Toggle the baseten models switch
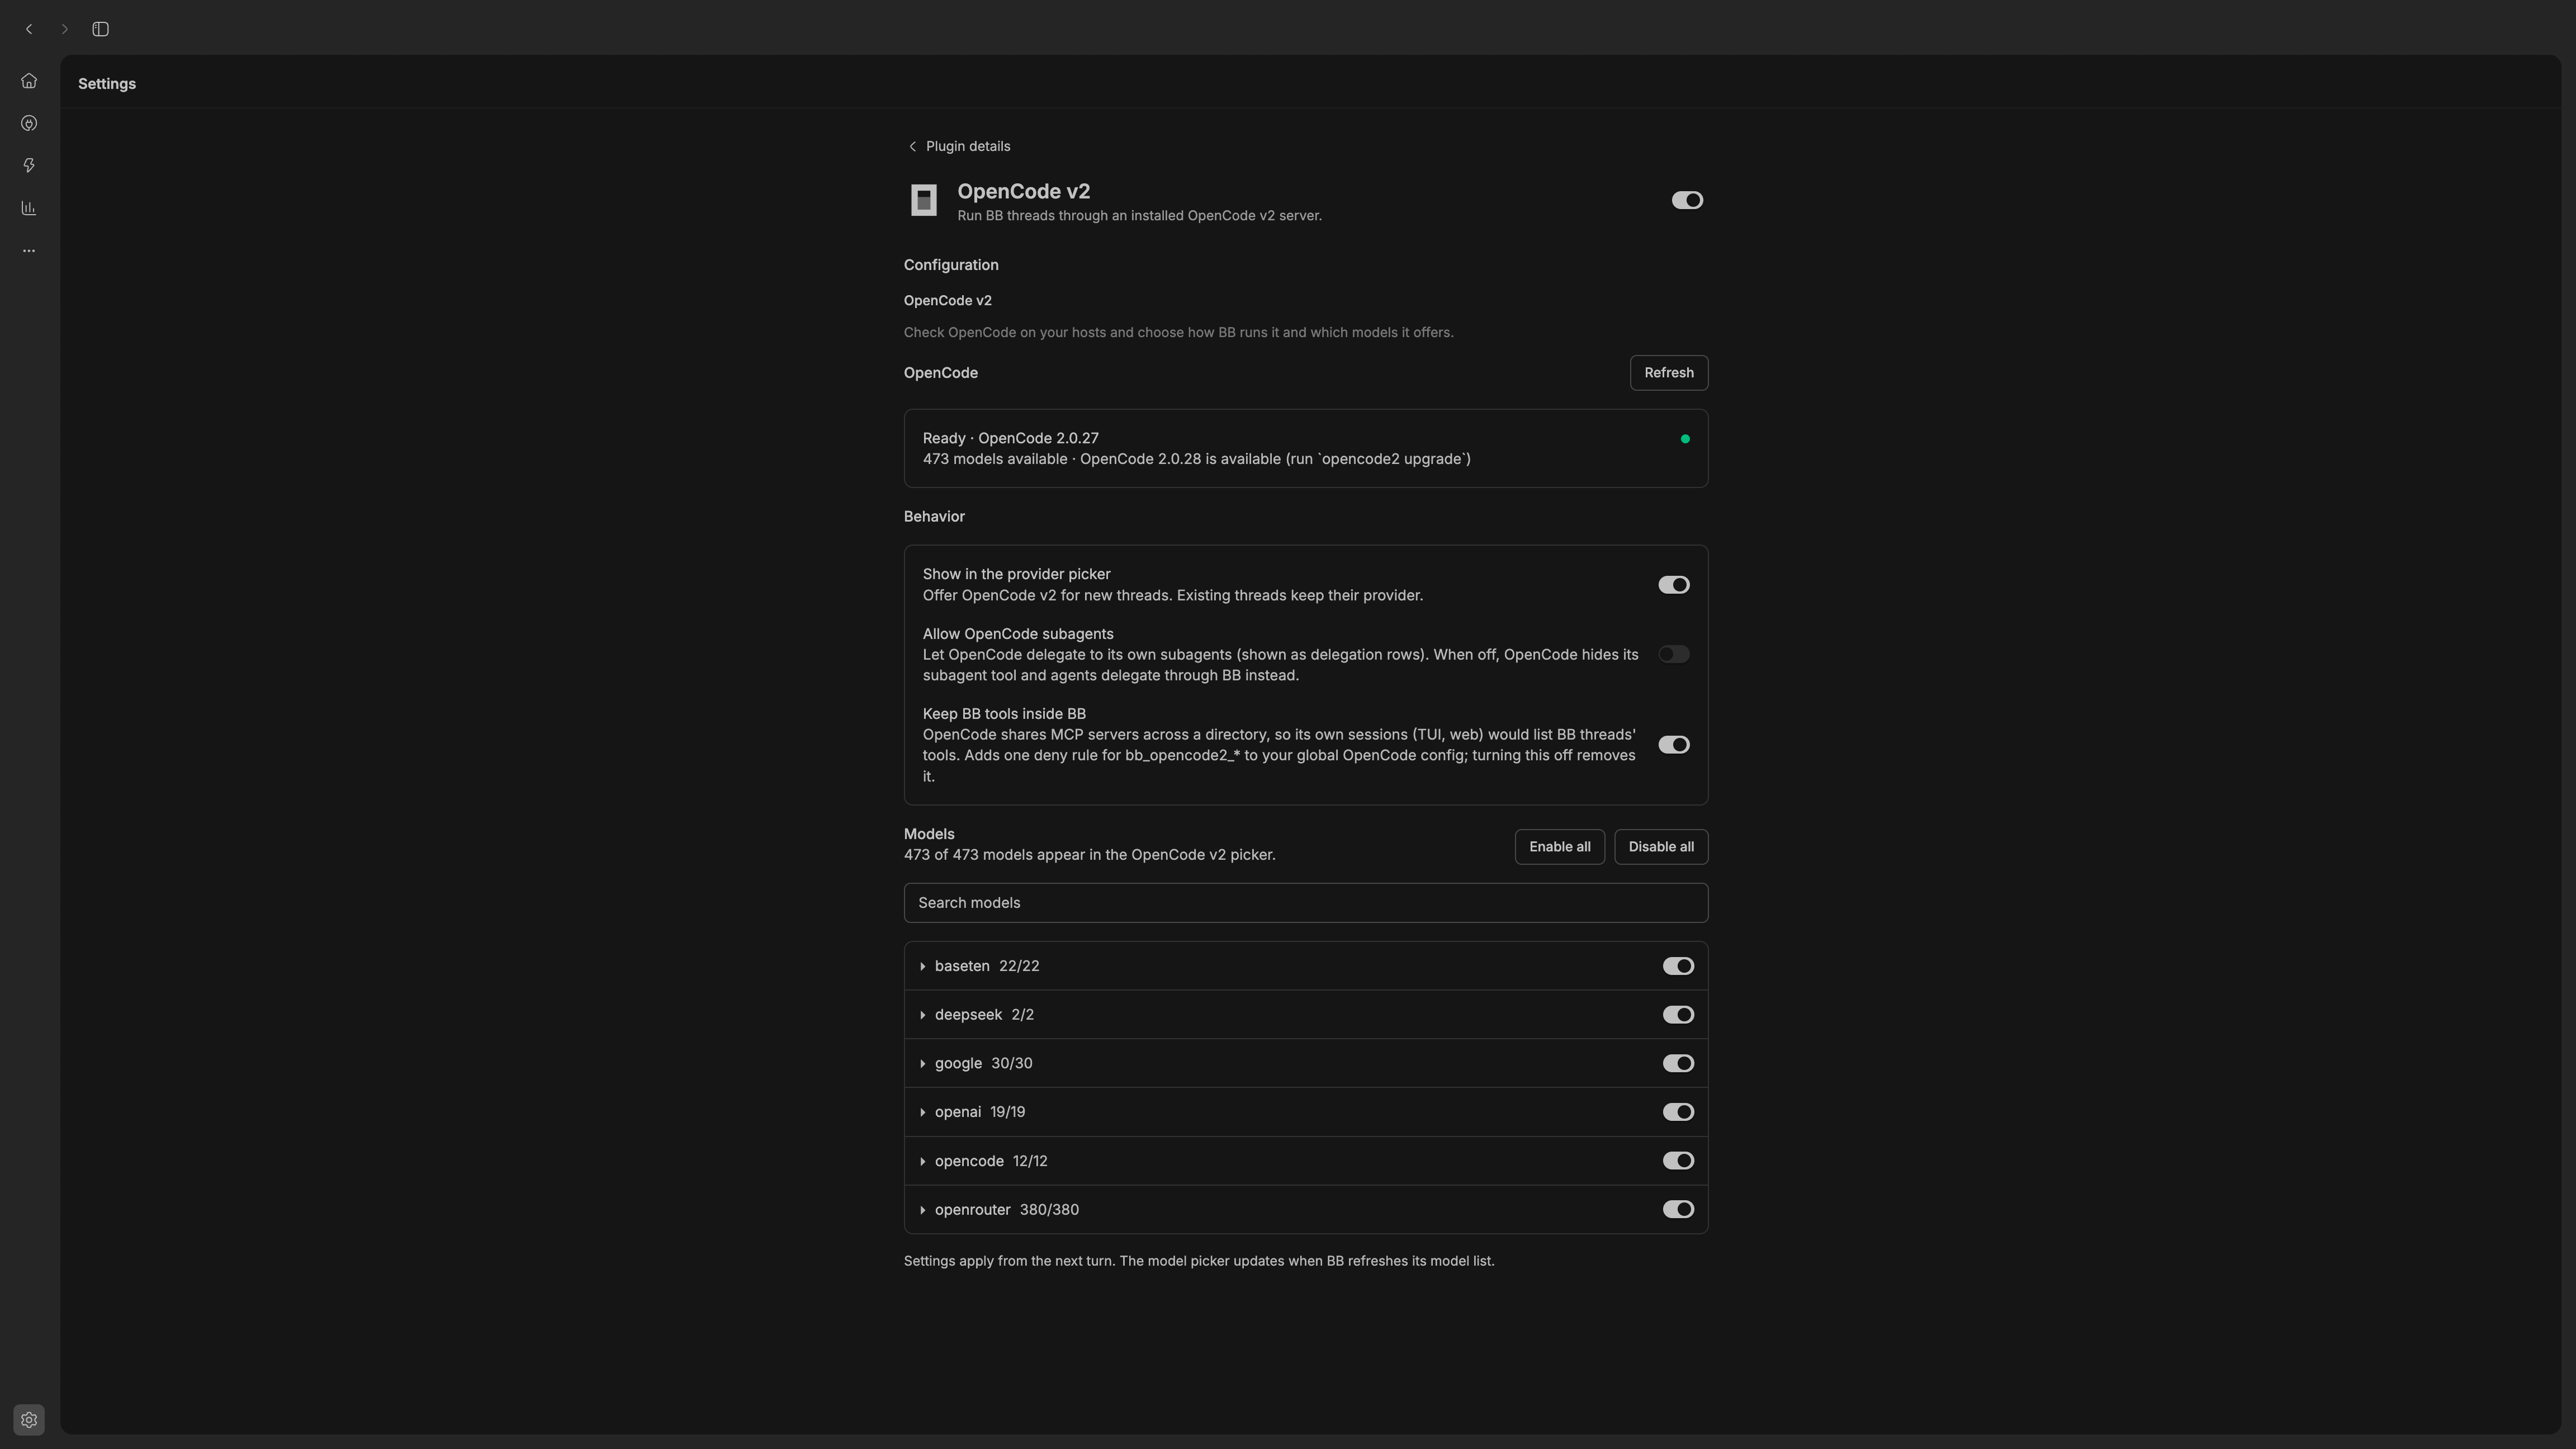 click(1678, 966)
